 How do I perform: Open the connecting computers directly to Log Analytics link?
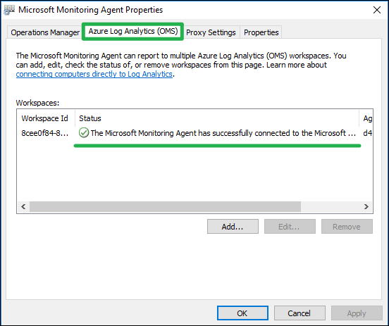tap(94, 74)
